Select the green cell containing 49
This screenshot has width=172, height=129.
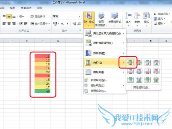tap(42, 91)
